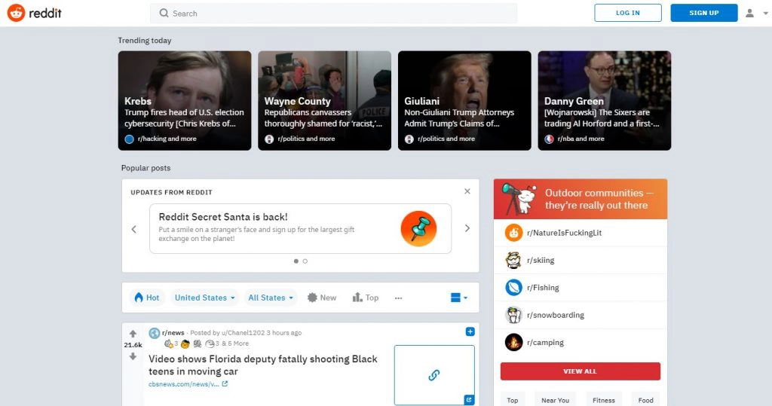Go to previous update with left chevron
The image size is (772, 406).
coord(134,229)
